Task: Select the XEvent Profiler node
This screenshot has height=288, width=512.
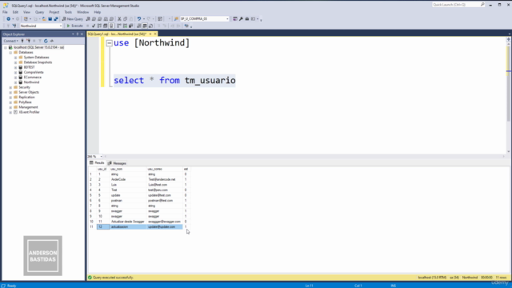Action: click(x=29, y=112)
